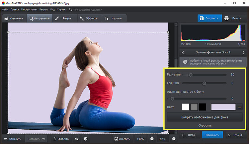The height and width of the screenshot is (144, 249).
Task: Click the Применить button
Action: [212, 135]
